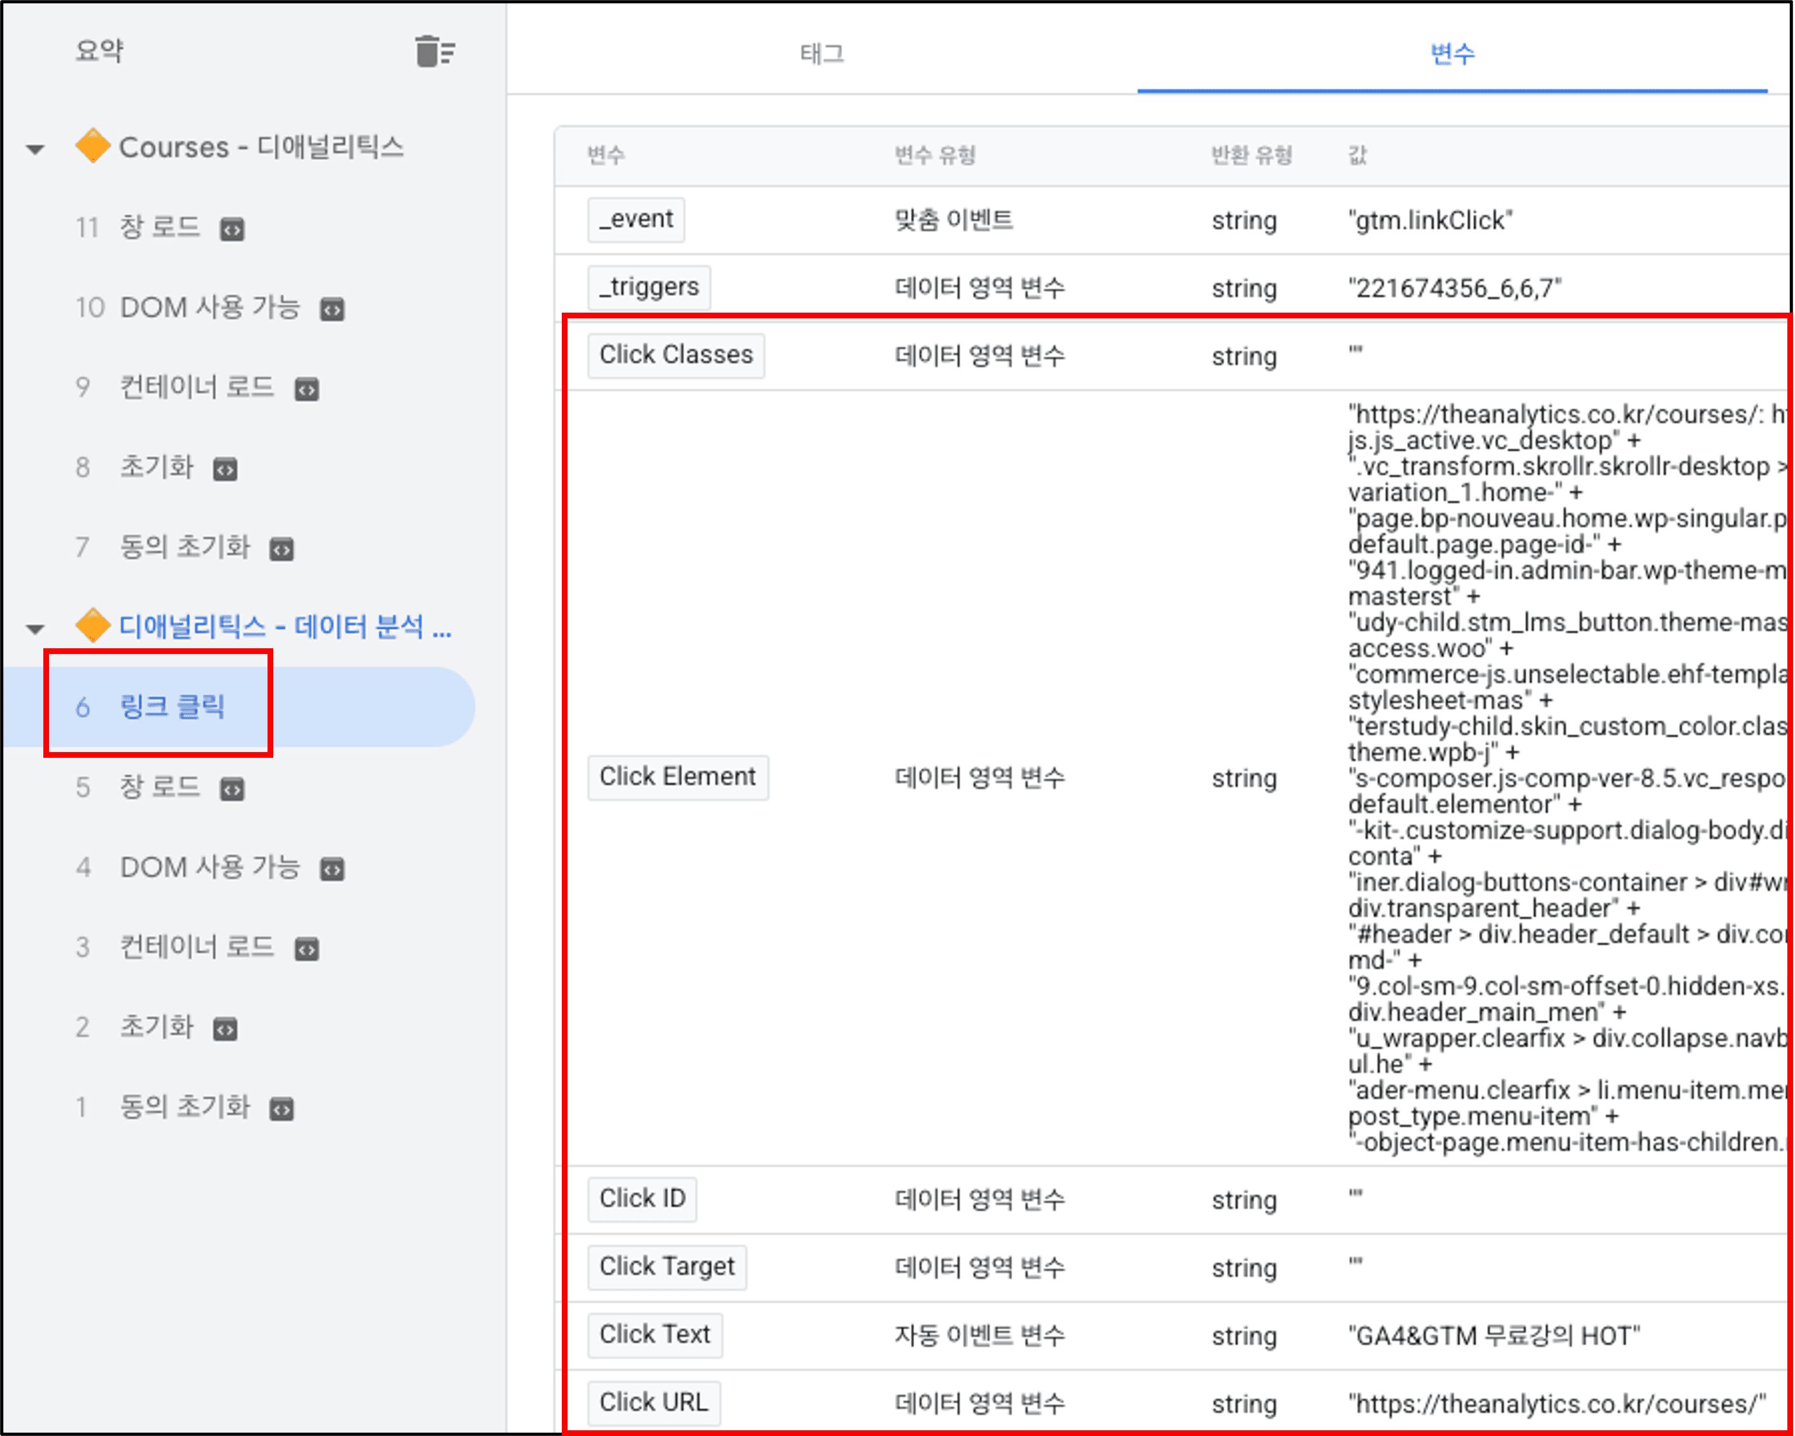Collapse the Courses - 디애널리틱스 container arrow
The width and height of the screenshot is (1795, 1436).
[35, 150]
